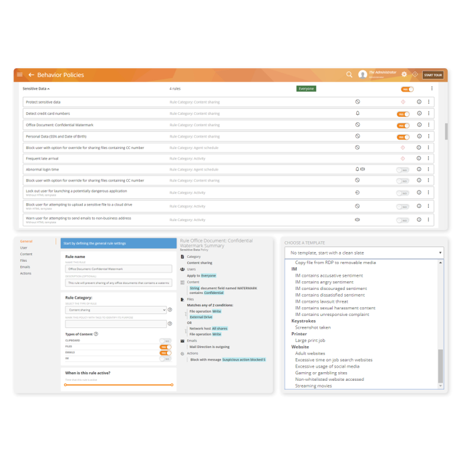461x461 pixels.
Task: Turn on the Clipboard content type toggle
Action: click(165, 341)
